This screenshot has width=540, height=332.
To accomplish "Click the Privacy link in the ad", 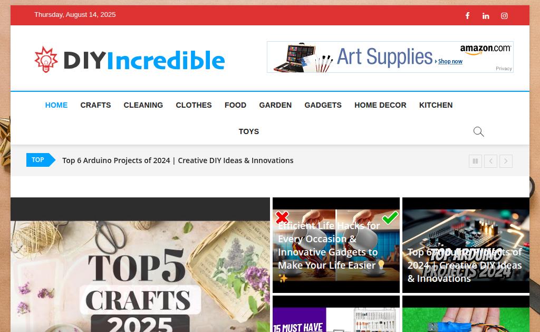I will coord(504,69).
